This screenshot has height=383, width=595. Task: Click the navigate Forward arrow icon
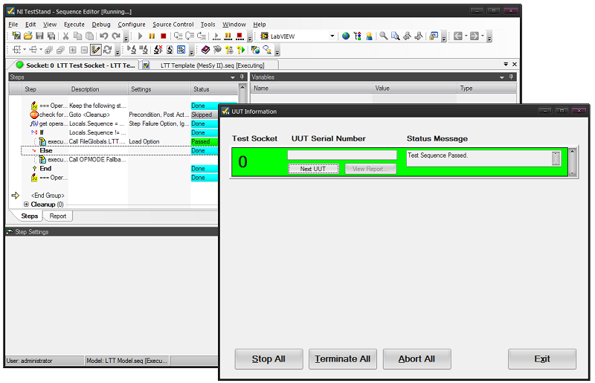pos(474,36)
